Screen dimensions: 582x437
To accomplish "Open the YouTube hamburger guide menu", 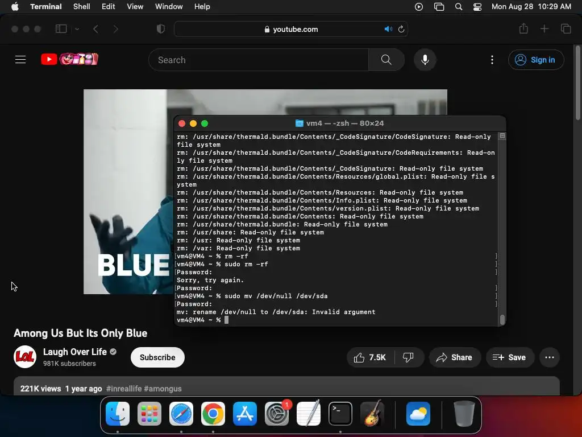I will point(20,59).
